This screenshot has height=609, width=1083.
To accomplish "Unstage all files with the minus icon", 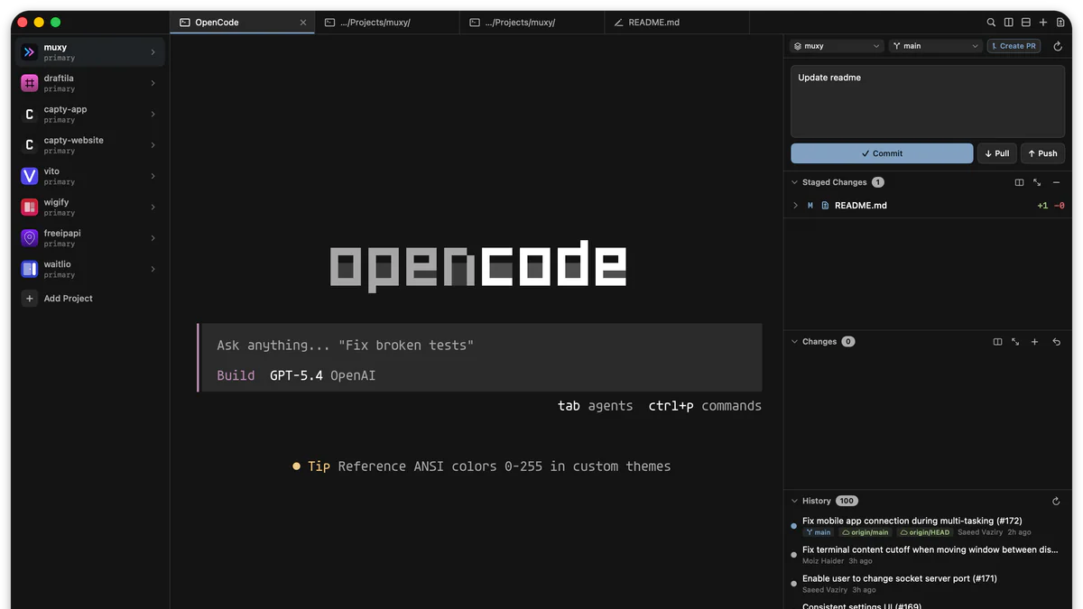I will (1056, 182).
